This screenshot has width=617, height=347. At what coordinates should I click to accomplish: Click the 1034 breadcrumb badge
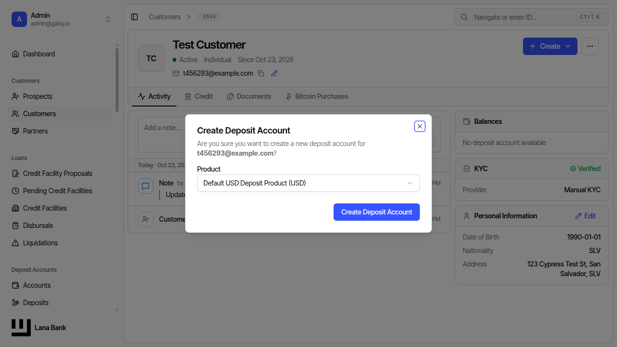209,17
